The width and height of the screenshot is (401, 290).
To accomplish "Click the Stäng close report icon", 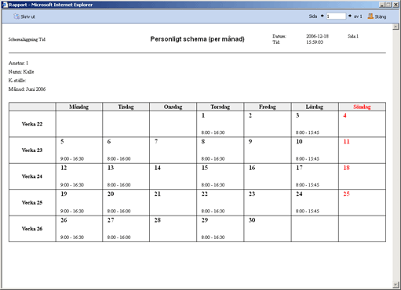I will pyautogui.click(x=370, y=16).
